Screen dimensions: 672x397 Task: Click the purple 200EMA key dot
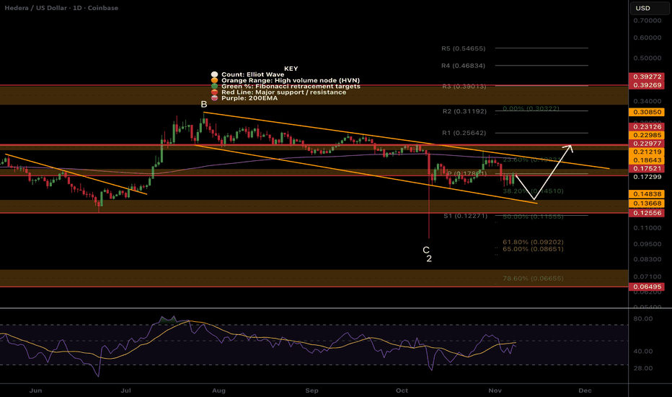213,98
